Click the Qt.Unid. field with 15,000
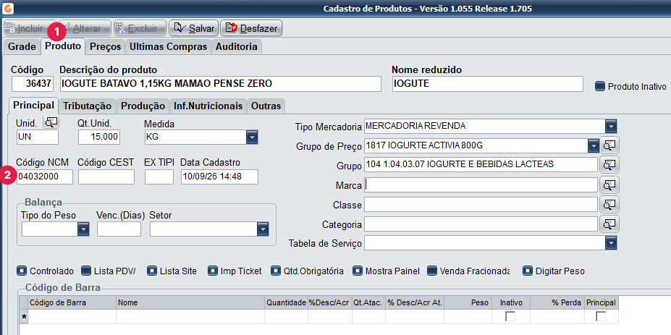 pyautogui.click(x=99, y=137)
